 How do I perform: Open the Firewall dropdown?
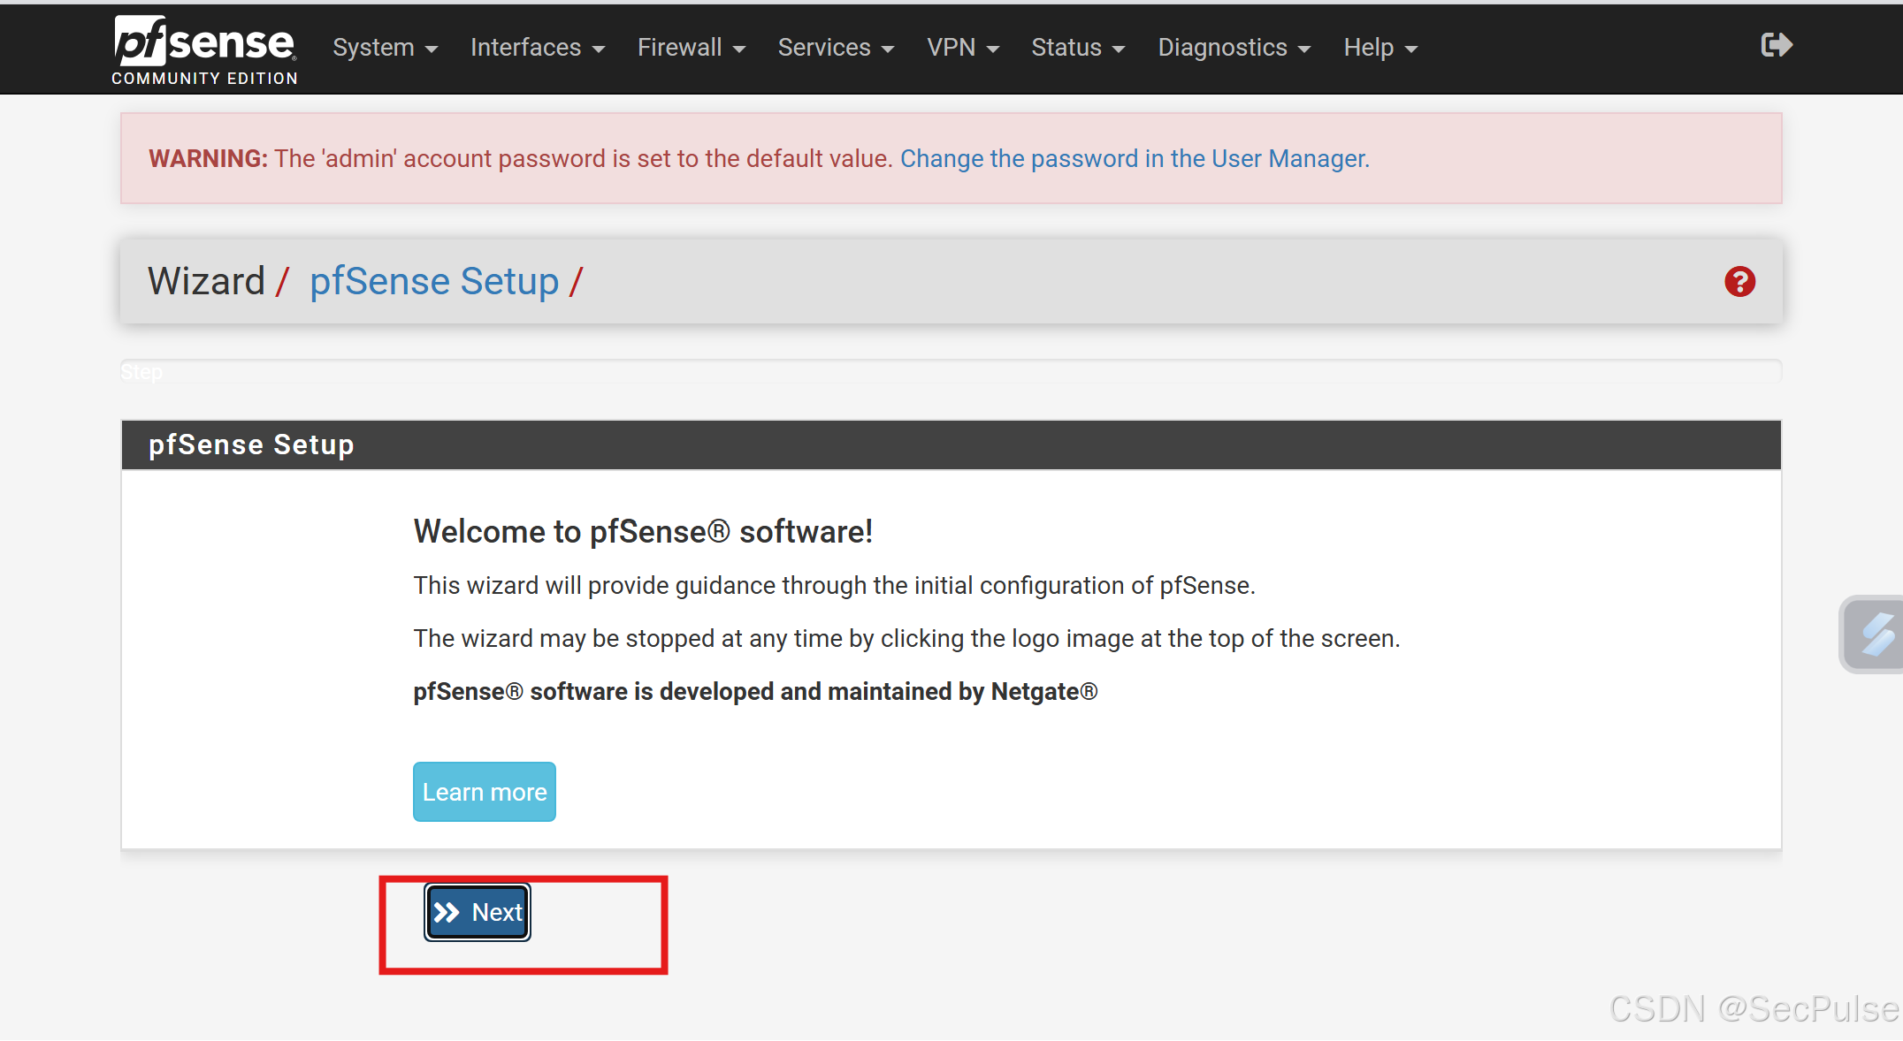coord(691,48)
